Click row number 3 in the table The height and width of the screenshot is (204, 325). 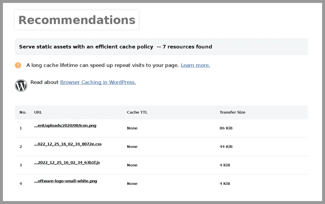pos(21,165)
